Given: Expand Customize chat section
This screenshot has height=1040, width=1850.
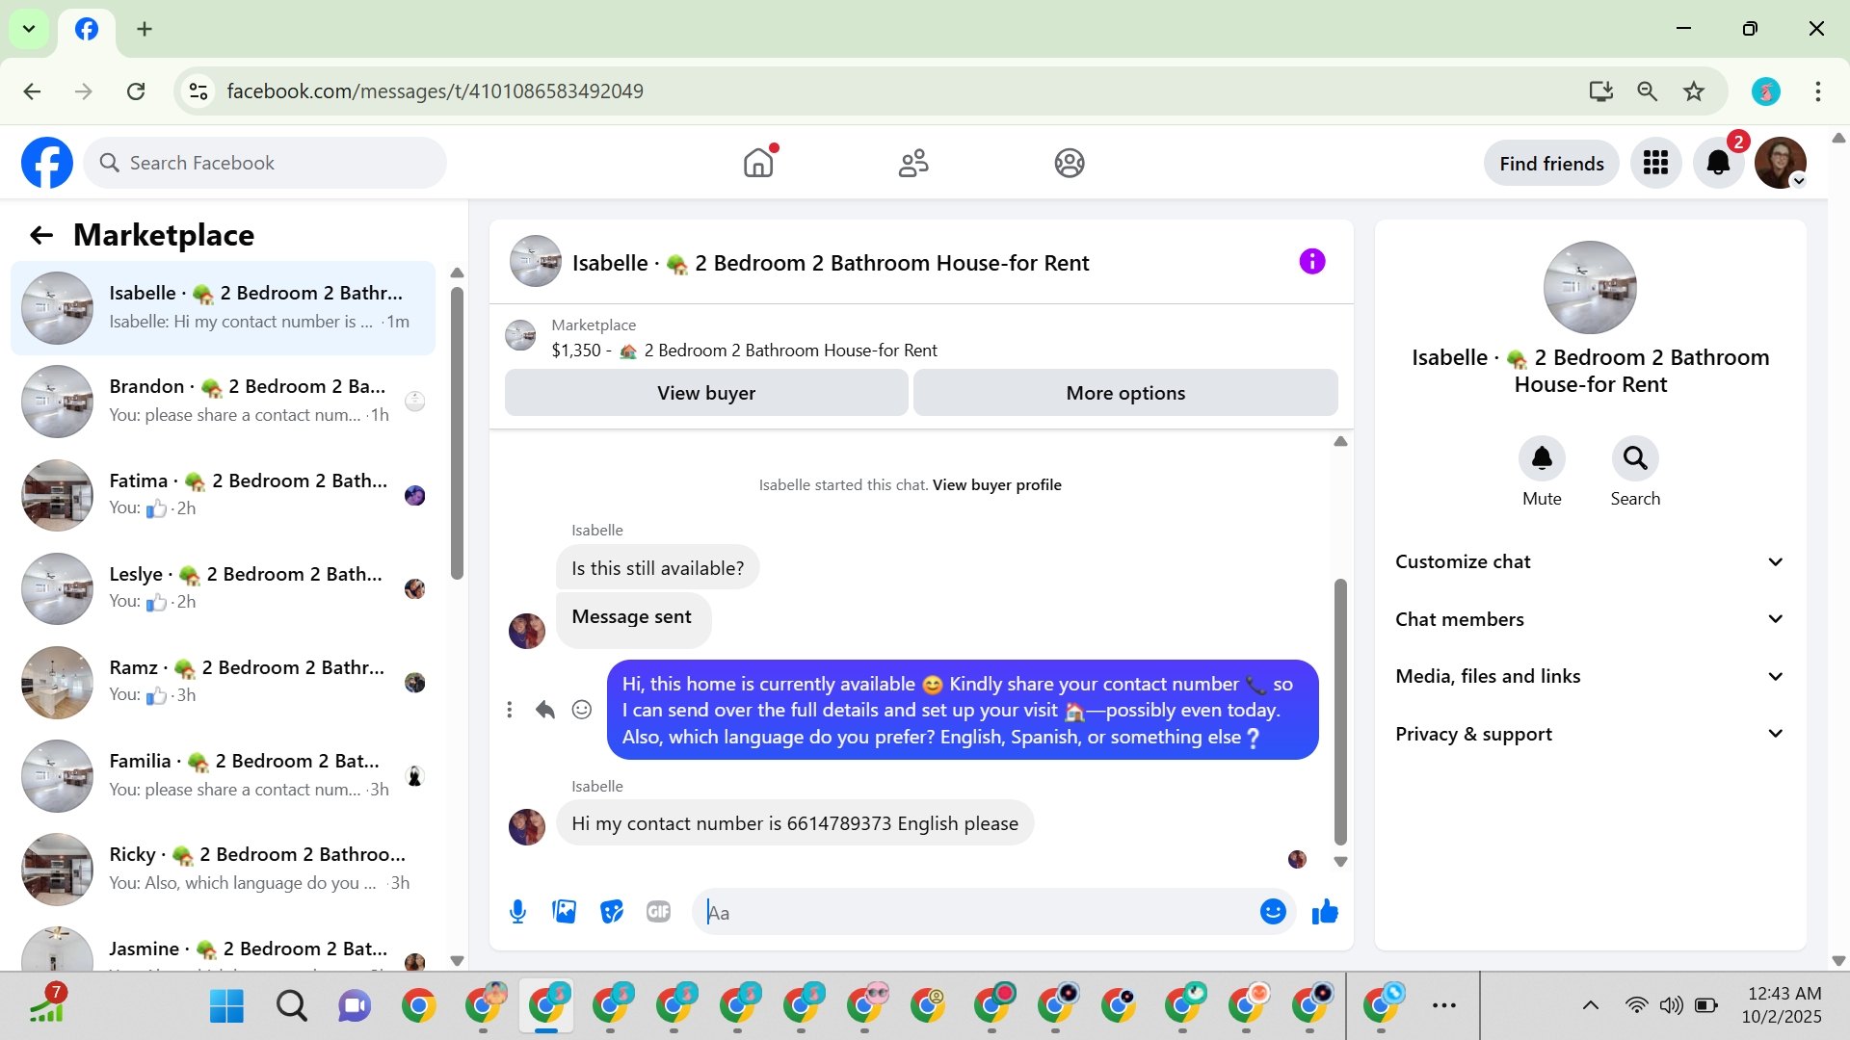Looking at the screenshot, I should (1589, 561).
